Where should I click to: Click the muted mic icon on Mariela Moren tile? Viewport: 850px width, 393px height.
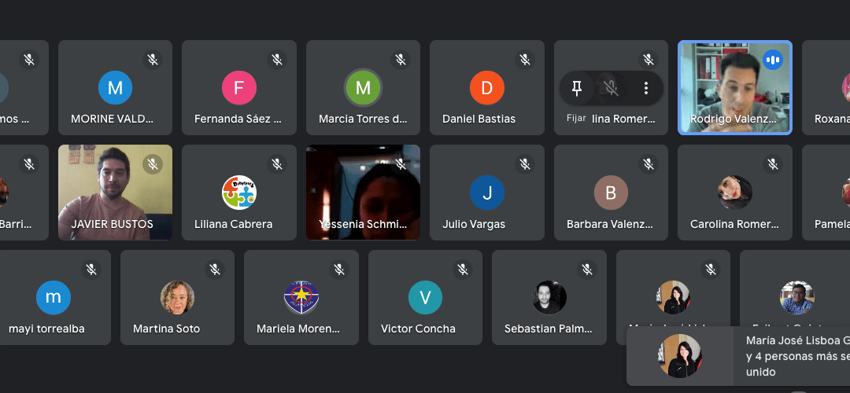339,269
